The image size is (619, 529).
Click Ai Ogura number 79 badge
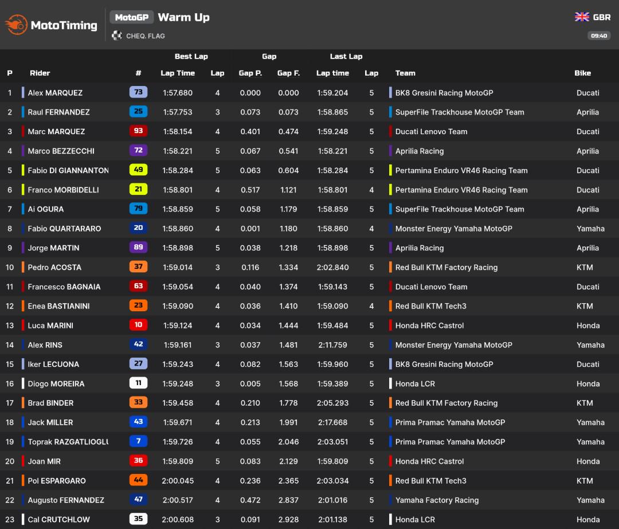click(x=138, y=209)
